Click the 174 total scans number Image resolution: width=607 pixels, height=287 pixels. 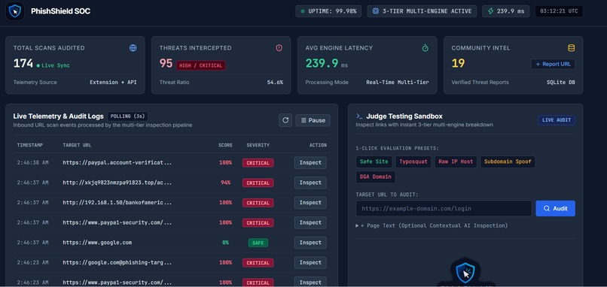(23, 63)
